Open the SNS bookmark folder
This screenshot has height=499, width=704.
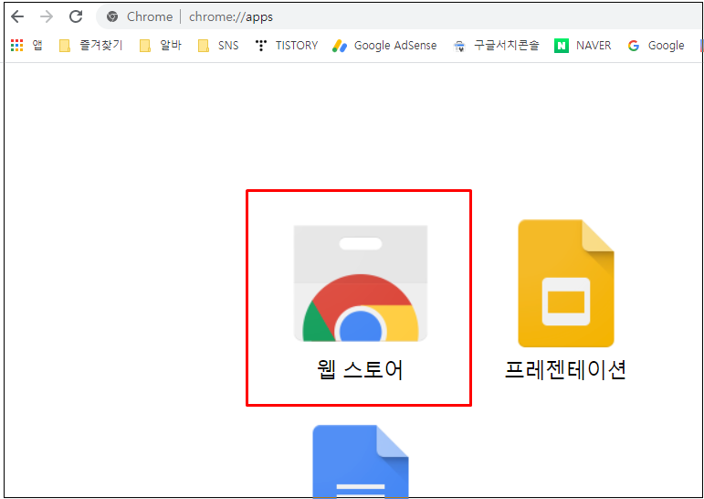point(218,46)
